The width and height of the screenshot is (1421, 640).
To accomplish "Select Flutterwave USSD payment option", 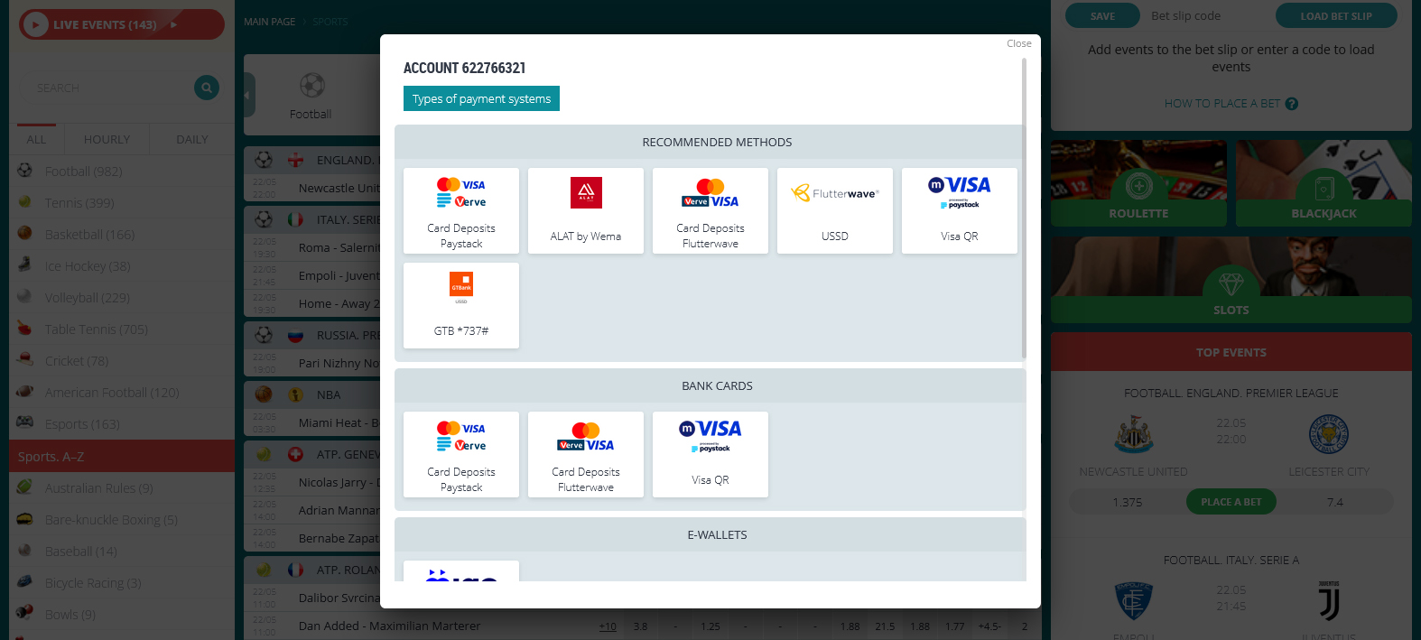I will pyautogui.click(x=835, y=210).
